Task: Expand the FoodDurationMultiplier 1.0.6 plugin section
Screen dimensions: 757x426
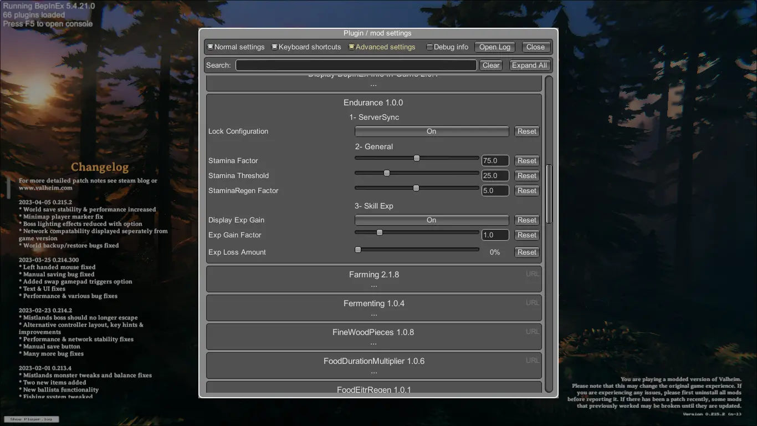Action: click(x=374, y=366)
